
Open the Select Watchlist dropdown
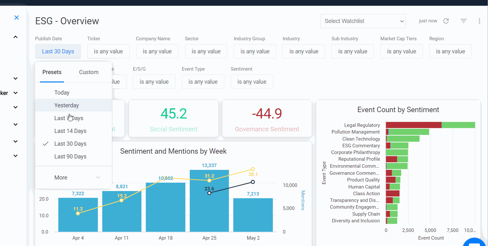point(363,21)
